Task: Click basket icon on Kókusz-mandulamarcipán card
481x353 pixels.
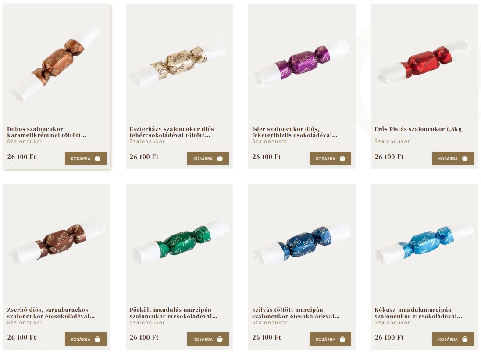Action: [465, 339]
